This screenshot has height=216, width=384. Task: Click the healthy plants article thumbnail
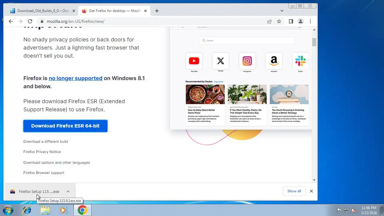[x=247, y=94]
